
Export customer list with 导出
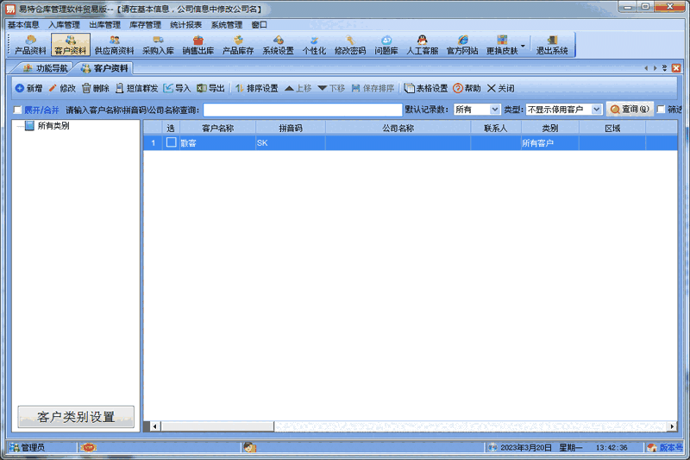210,89
